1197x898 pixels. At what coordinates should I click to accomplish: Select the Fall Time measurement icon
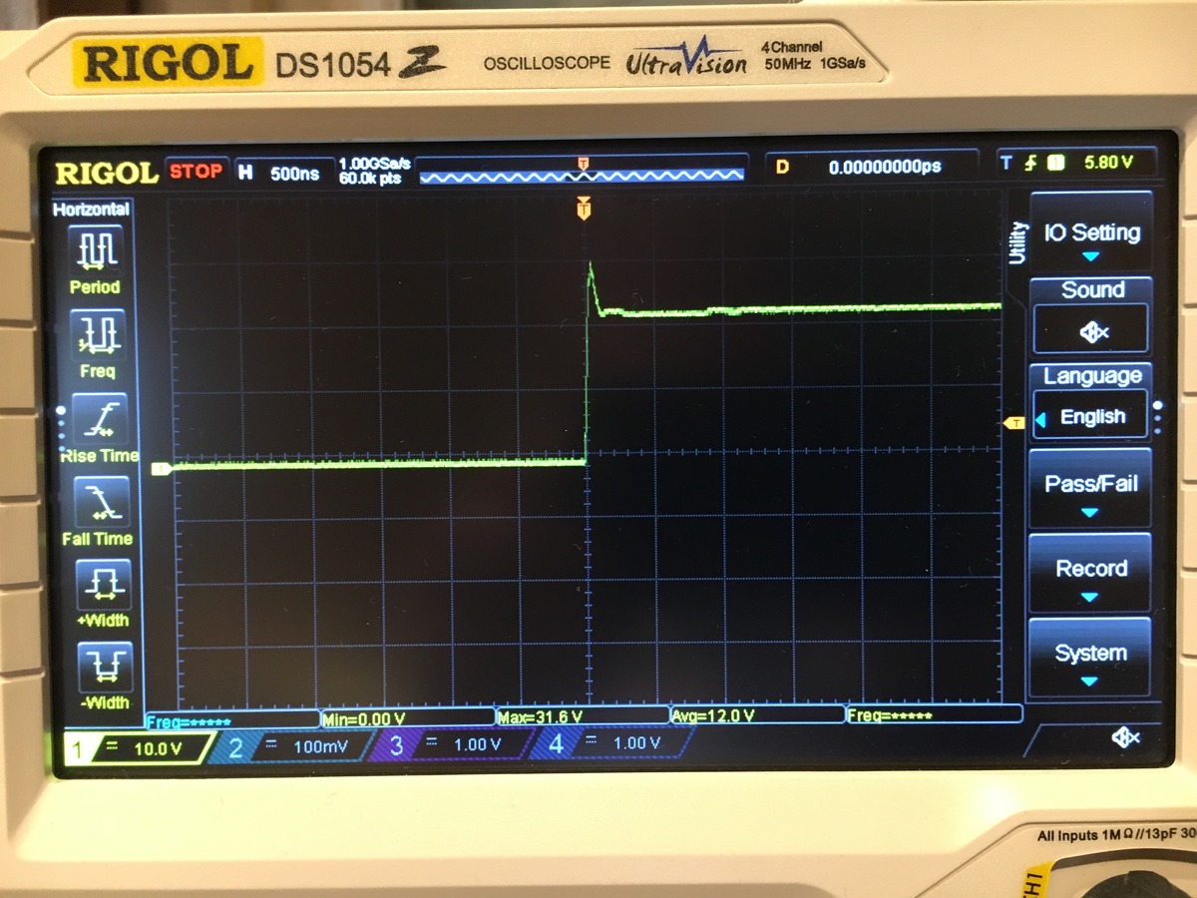(101, 502)
